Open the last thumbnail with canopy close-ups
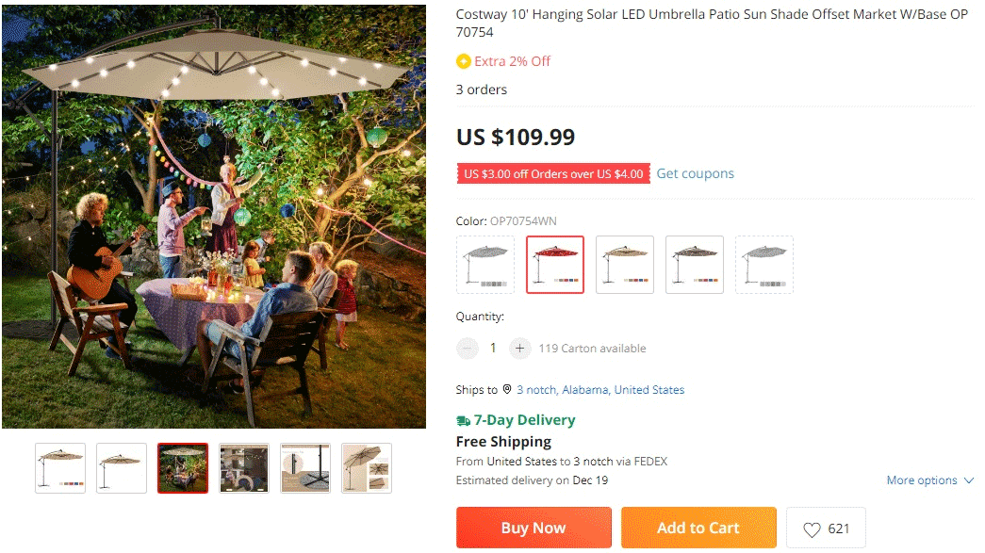 tap(367, 468)
